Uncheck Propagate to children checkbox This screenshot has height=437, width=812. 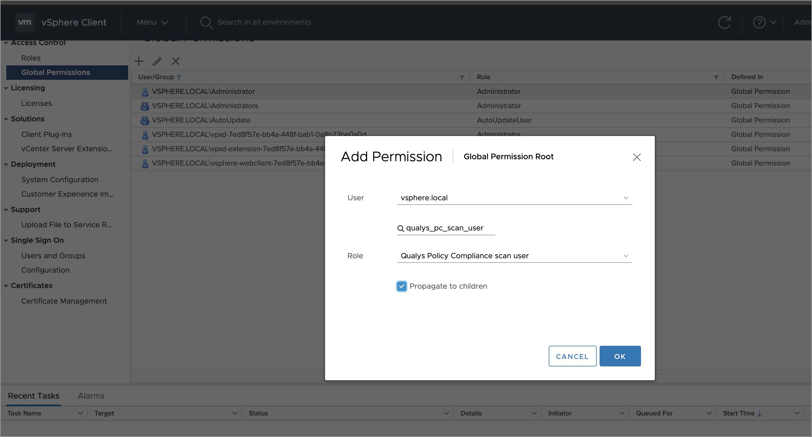point(401,286)
